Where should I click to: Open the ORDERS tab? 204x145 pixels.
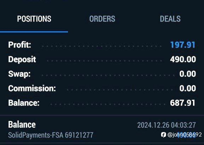click(102, 19)
